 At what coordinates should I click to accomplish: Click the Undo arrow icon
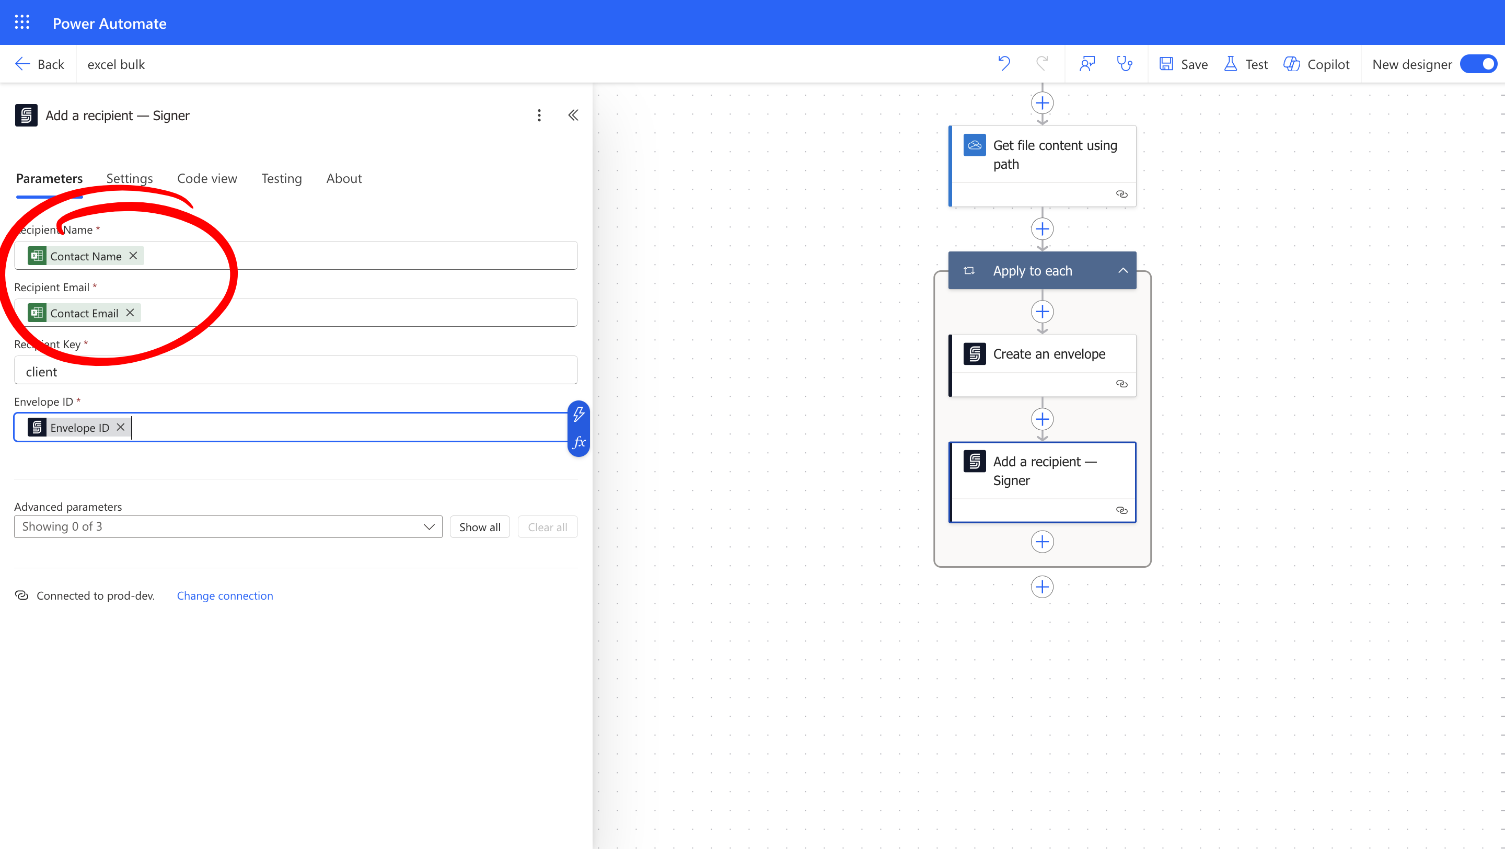pos(1004,63)
